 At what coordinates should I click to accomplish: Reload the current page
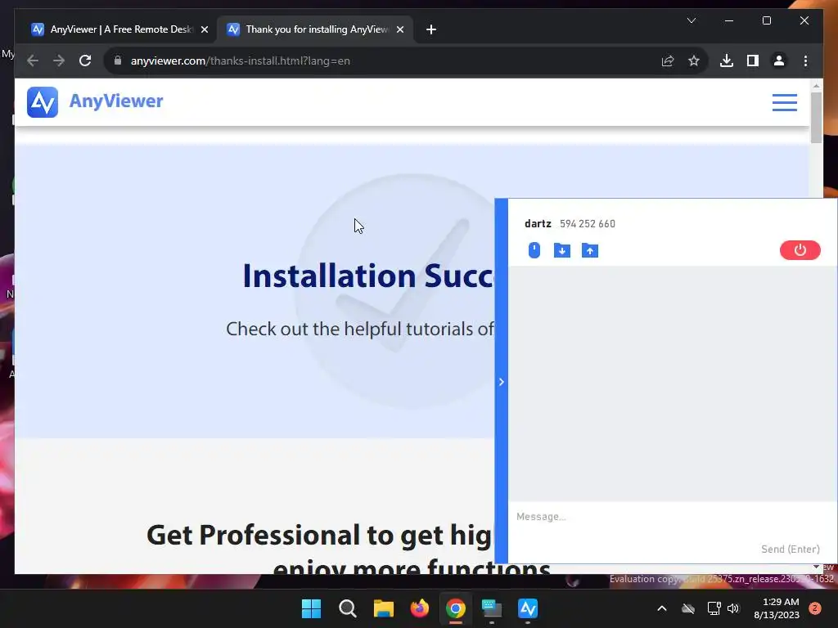(x=85, y=61)
